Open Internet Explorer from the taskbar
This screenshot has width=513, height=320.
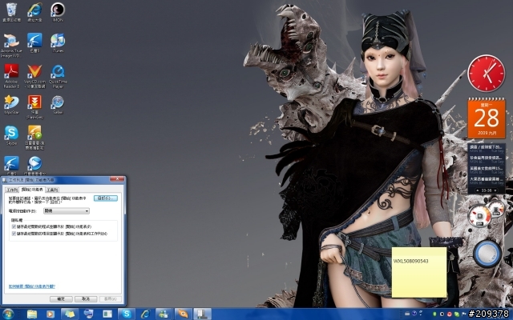(x=145, y=314)
